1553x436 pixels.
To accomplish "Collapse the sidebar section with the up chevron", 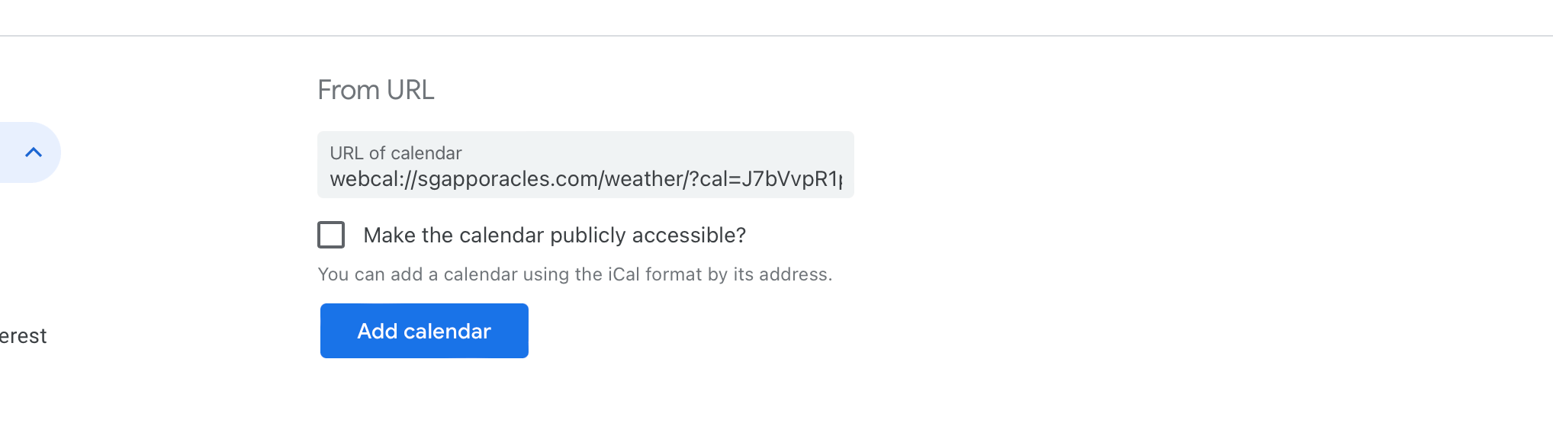I will coord(34,152).
